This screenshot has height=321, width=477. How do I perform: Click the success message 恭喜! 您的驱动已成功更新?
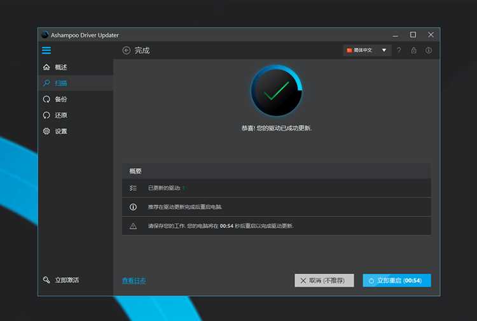277,128
